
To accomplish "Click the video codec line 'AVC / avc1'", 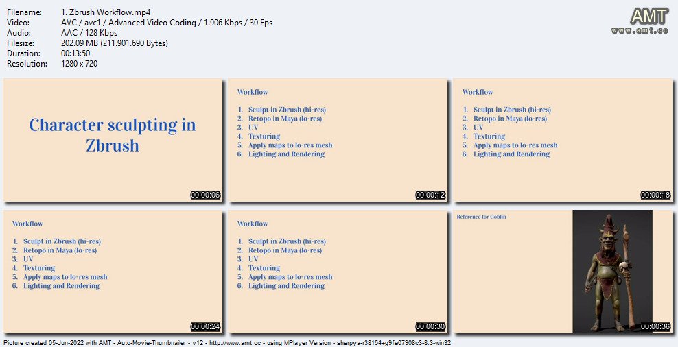I will 167,23.
